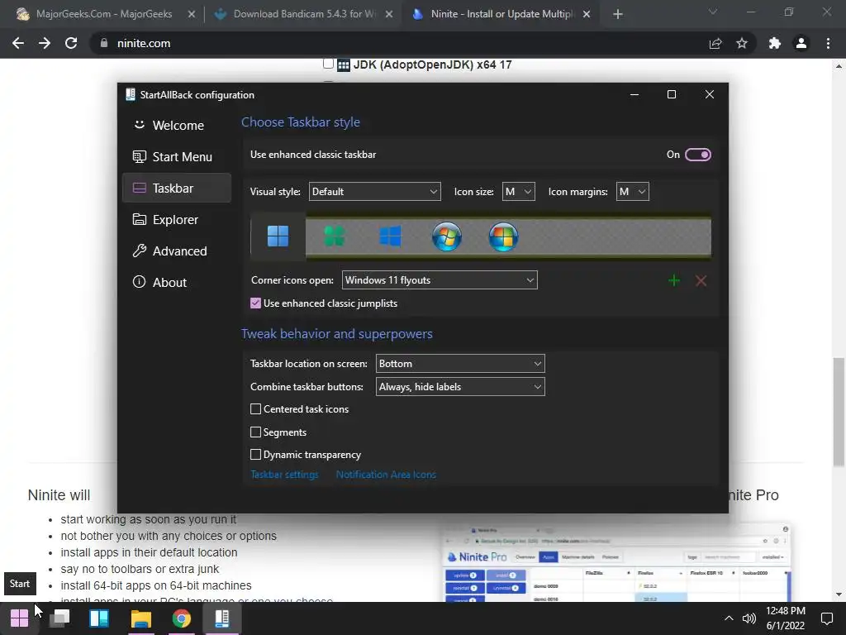Close the Download Bandicam browser tab
Screen dimensions: 846x635
[x=389, y=15]
